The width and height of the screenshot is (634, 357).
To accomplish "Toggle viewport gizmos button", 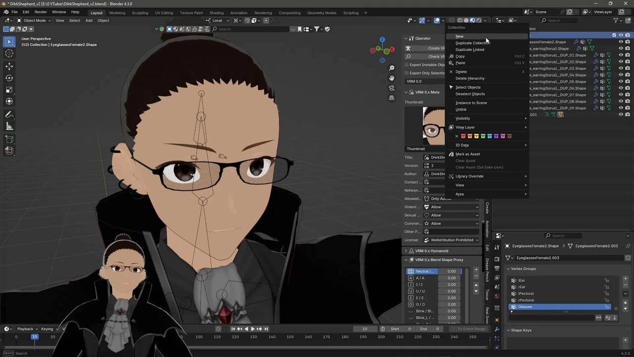I will pyautogui.click(x=422, y=20).
